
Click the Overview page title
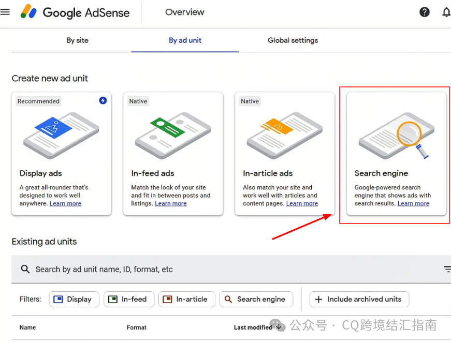[x=185, y=12]
